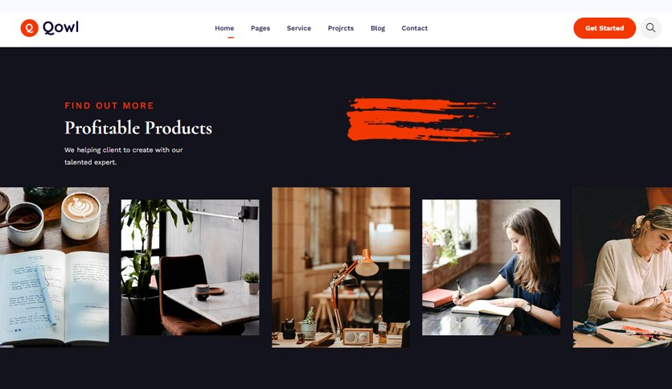
Task: Click the FIND OUT MORE label
Action: tap(109, 105)
